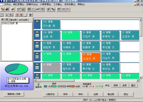
Task: Switch to the 当日出院 tab
Action: click(23, 20)
